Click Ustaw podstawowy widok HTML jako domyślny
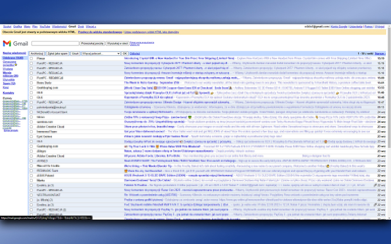Image resolution: width=391 pixels, height=244 pixels. [151, 32]
